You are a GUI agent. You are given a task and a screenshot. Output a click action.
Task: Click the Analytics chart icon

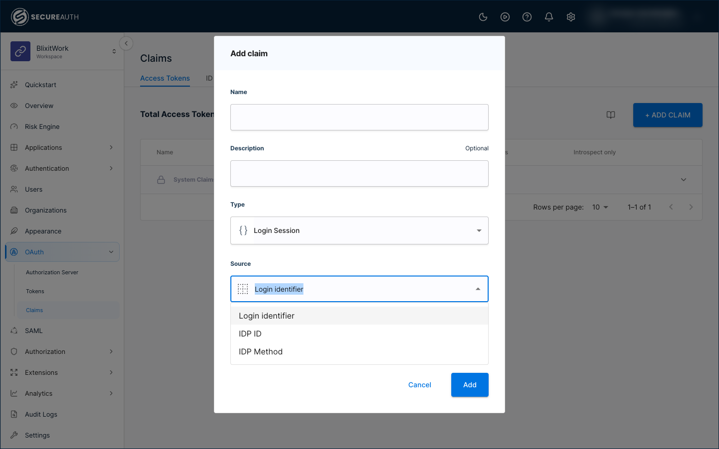coord(14,393)
